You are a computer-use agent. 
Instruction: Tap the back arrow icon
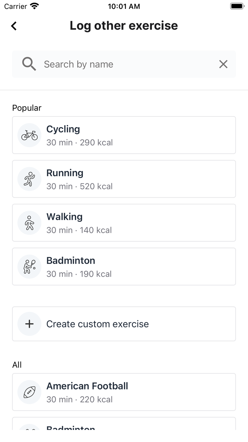[14, 26]
